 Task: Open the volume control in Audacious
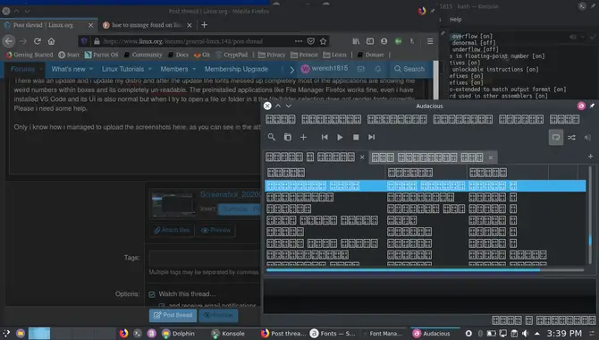point(587,137)
